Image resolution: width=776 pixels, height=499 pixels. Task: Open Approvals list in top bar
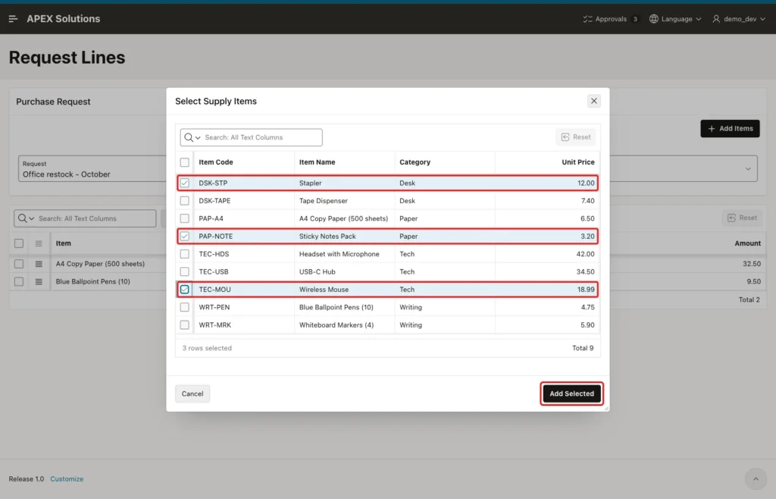pyautogui.click(x=611, y=19)
